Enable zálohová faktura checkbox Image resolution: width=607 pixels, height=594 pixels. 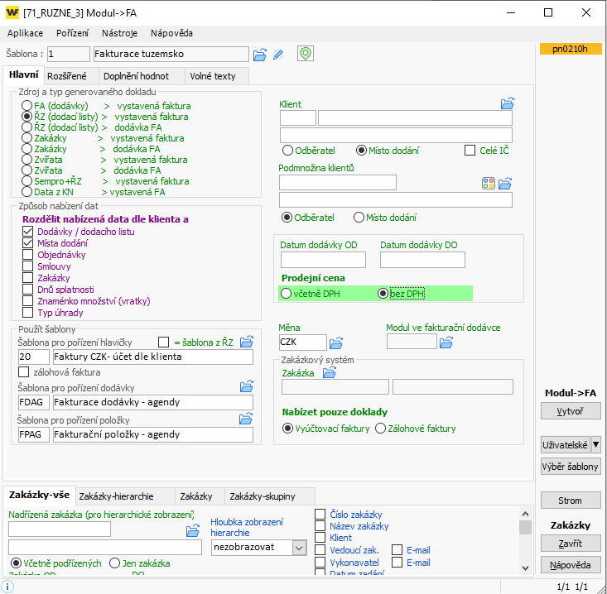tap(24, 372)
